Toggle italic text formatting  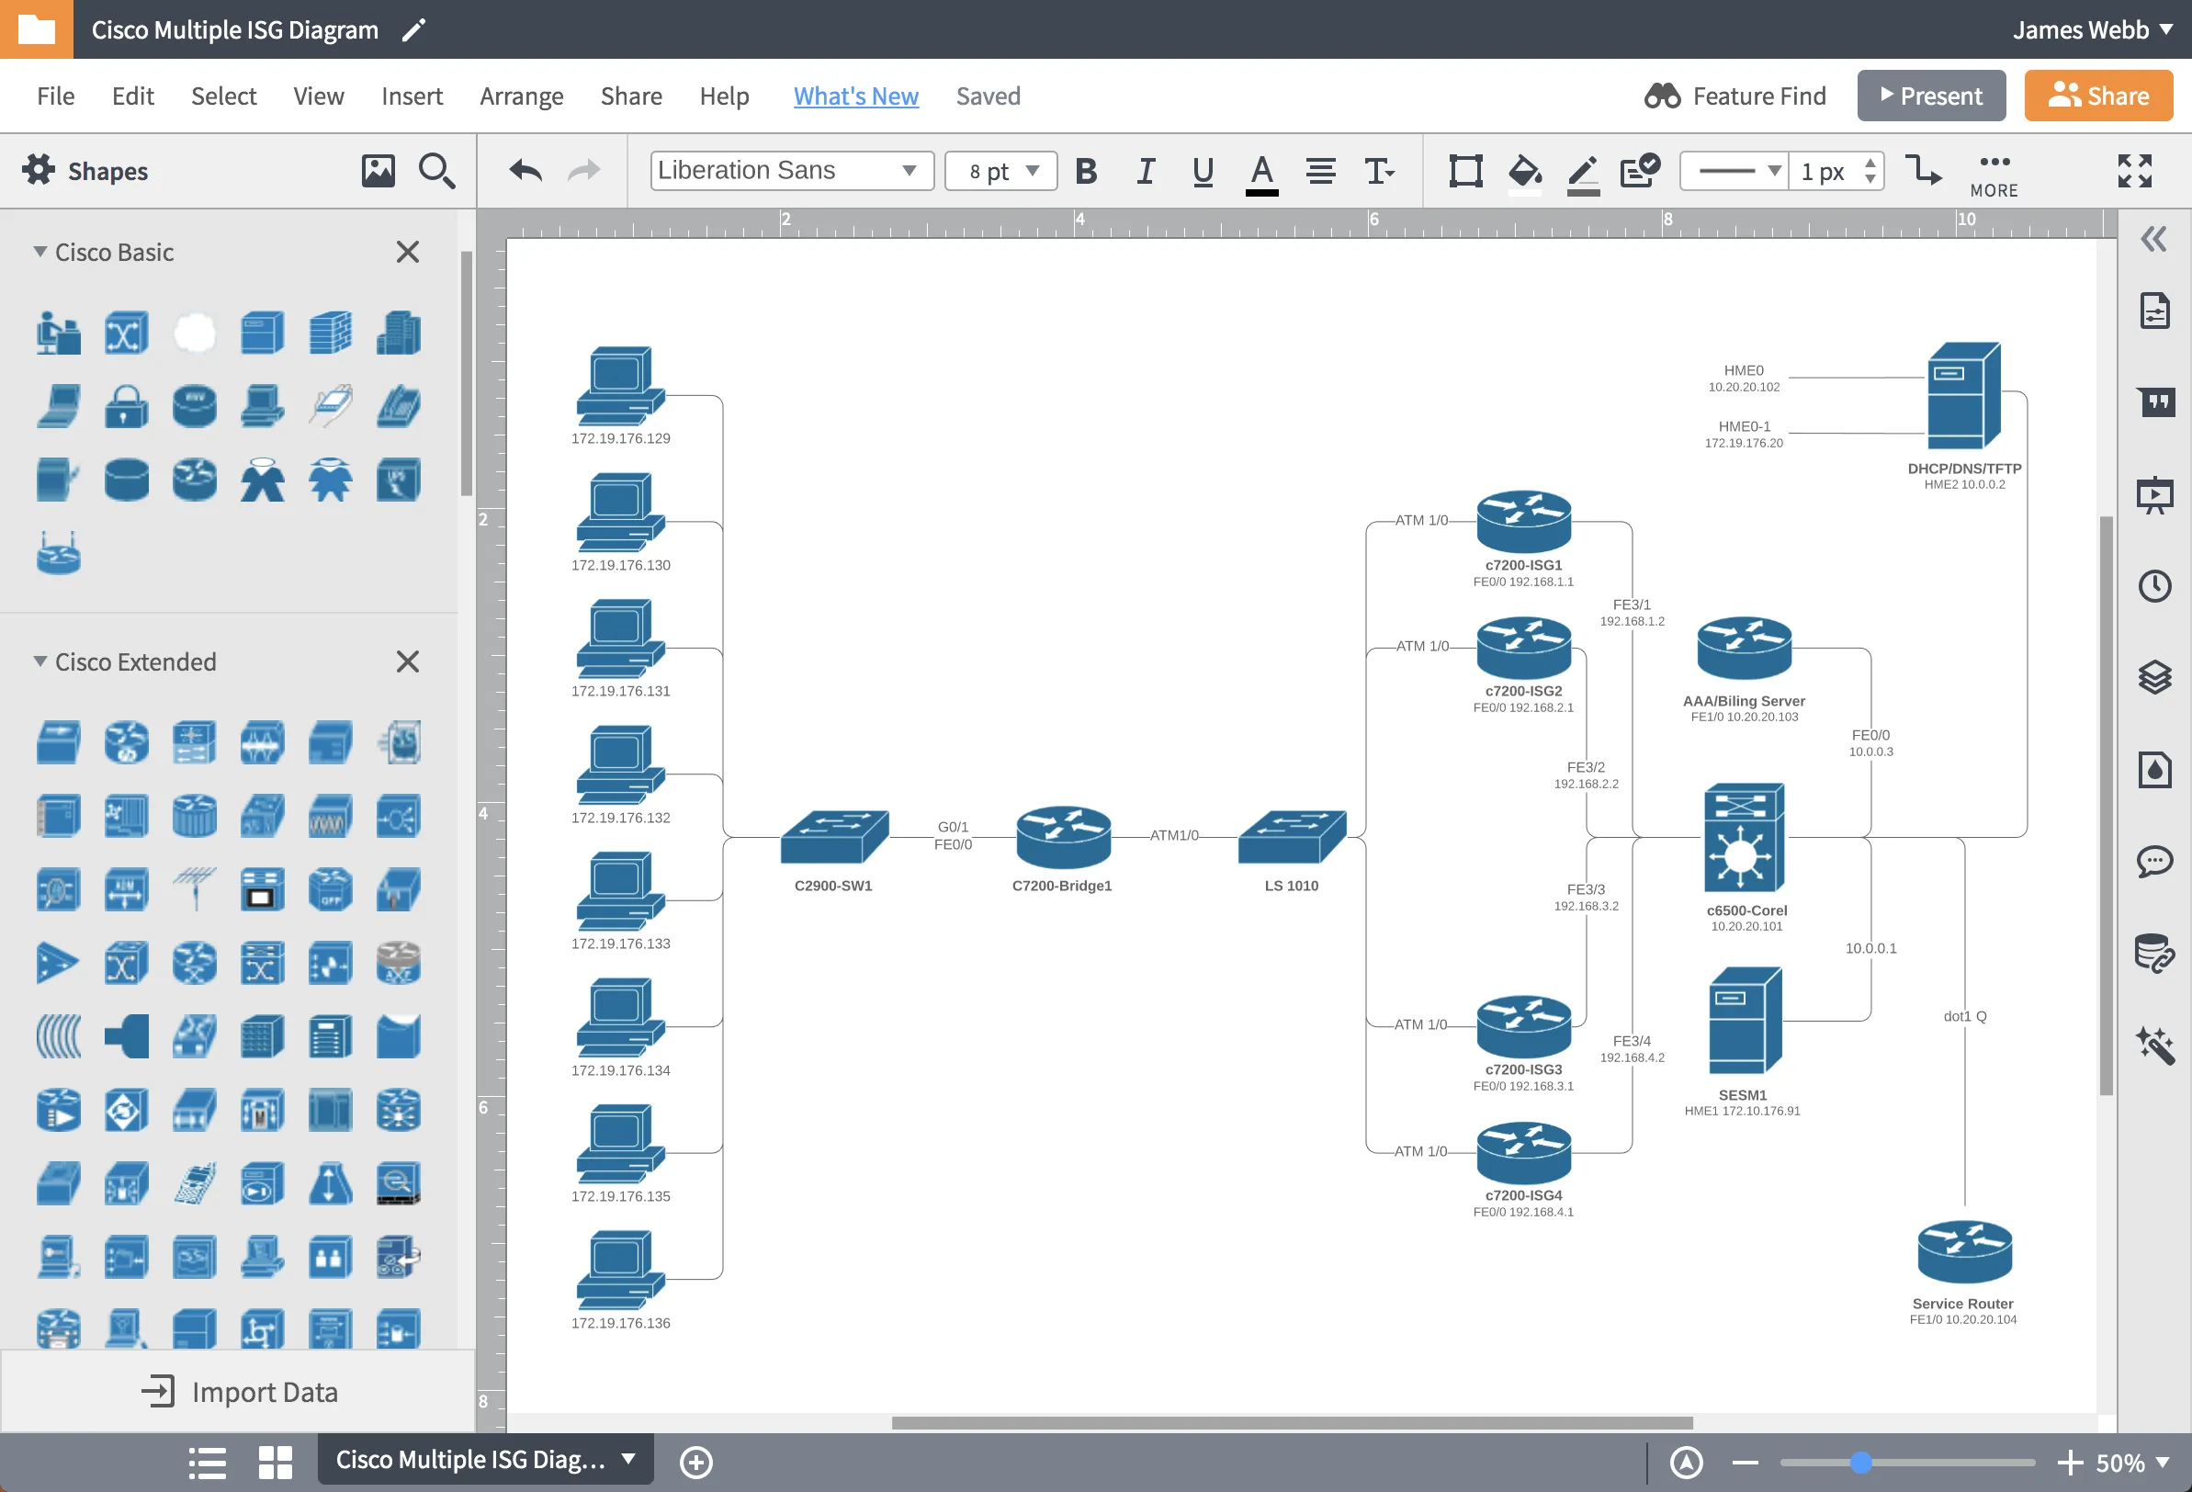tap(1145, 171)
